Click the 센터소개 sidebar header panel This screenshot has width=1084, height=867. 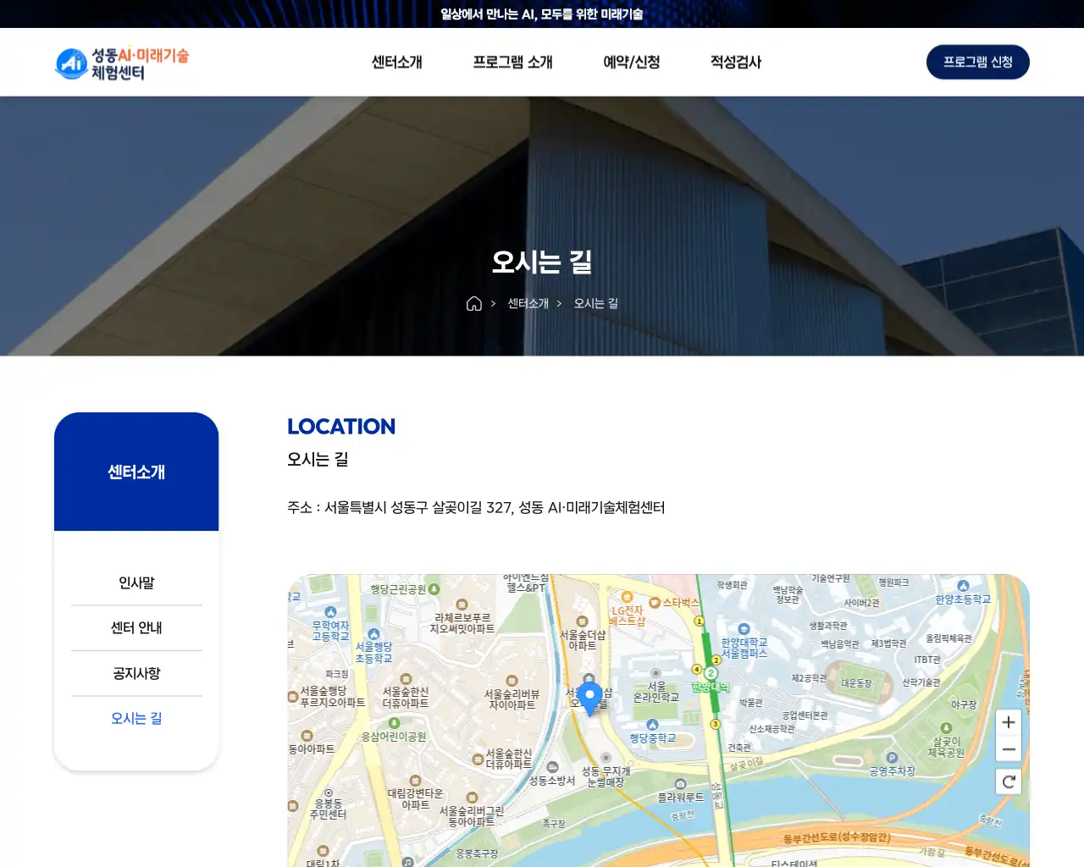pyautogui.click(x=136, y=472)
